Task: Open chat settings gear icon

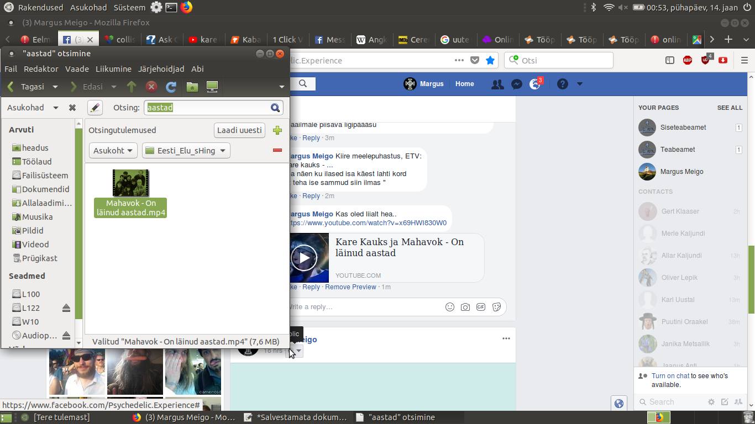Action: [x=711, y=402]
